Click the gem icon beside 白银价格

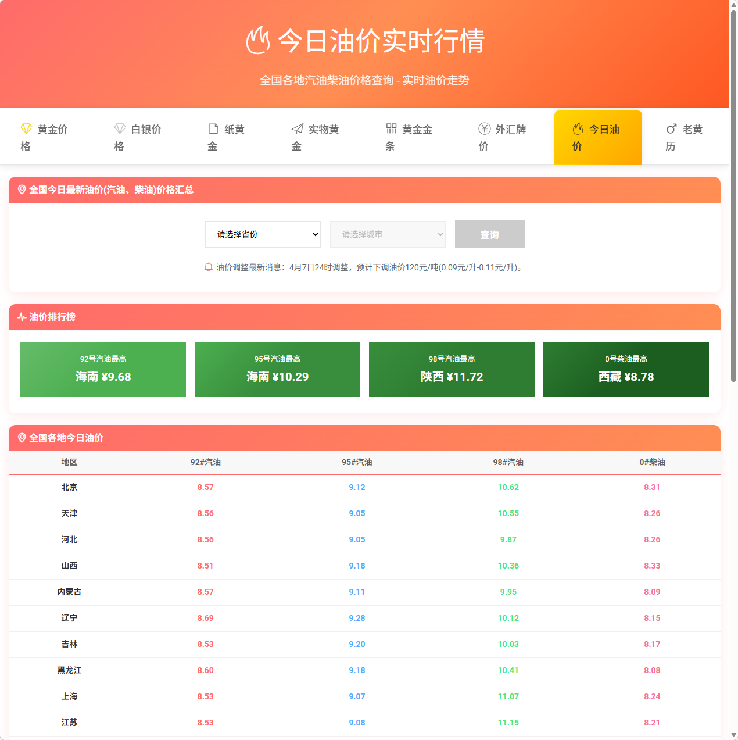(x=120, y=128)
